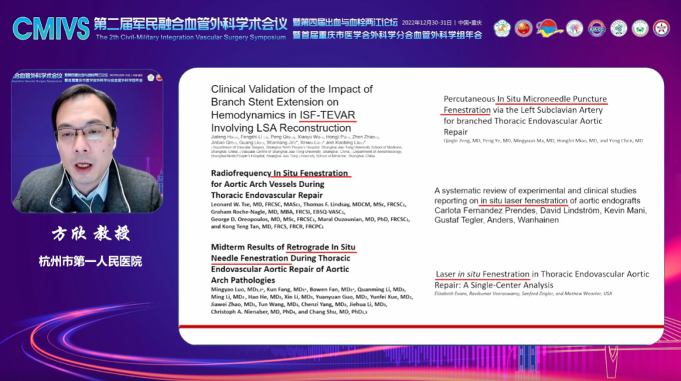Click the red-blue logo with yellow ribbon

[549, 28]
